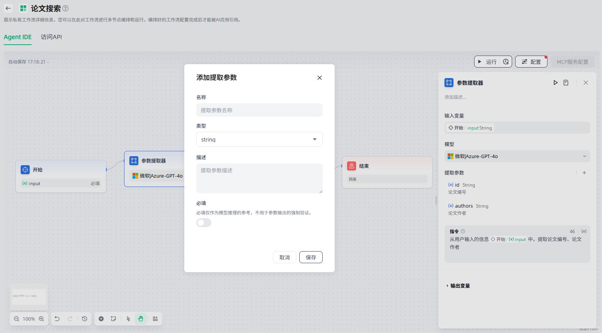Select the pointer cursor tool
The height and width of the screenshot is (333, 602).
tap(128, 319)
